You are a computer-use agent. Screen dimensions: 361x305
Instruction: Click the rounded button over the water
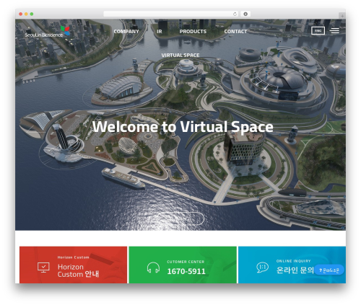pyautogui.click(x=180, y=218)
